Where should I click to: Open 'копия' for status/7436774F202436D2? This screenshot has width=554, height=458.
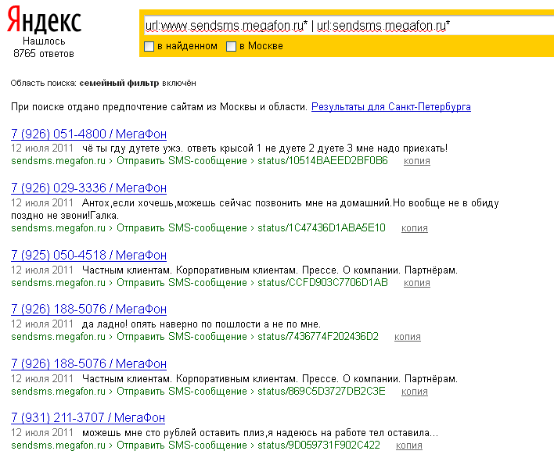coord(408,337)
